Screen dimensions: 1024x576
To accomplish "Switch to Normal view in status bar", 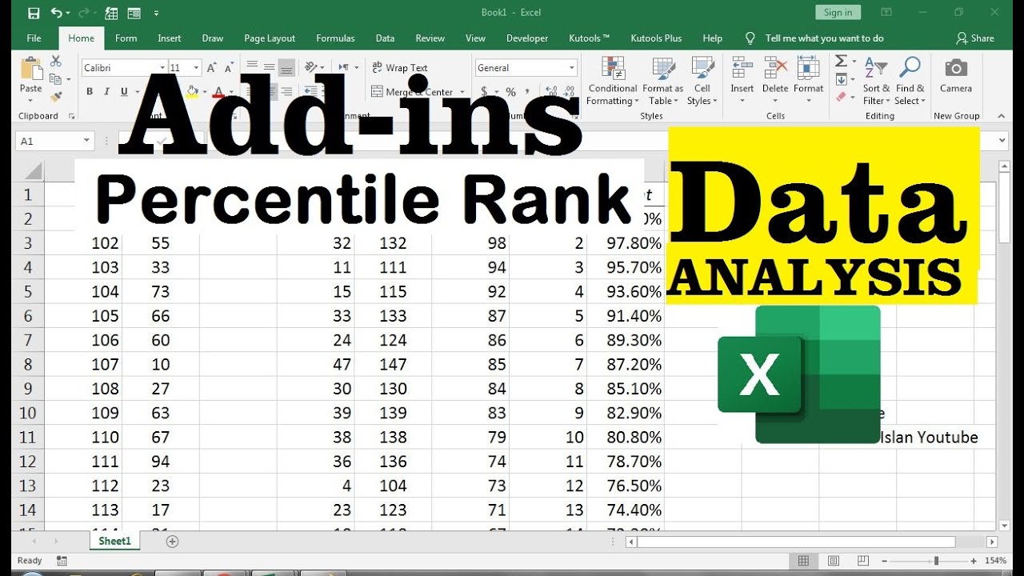I will coord(803,561).
